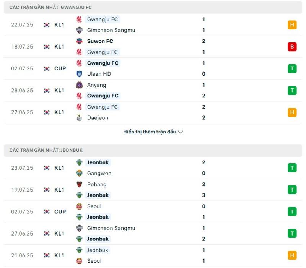Click orange H badge for Gwangju-Gimcheon draw
The height and width of the screenshot is (268, 306).
coord(292,25)
